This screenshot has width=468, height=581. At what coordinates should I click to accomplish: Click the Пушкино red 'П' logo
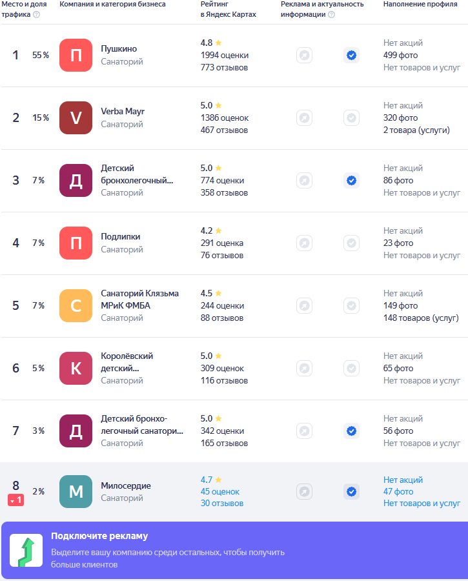[x=76, y=56]
